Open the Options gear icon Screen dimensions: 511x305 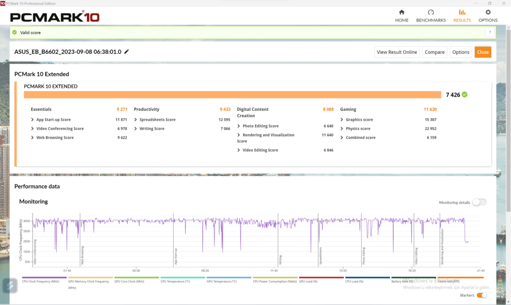[x=488, y=12]
